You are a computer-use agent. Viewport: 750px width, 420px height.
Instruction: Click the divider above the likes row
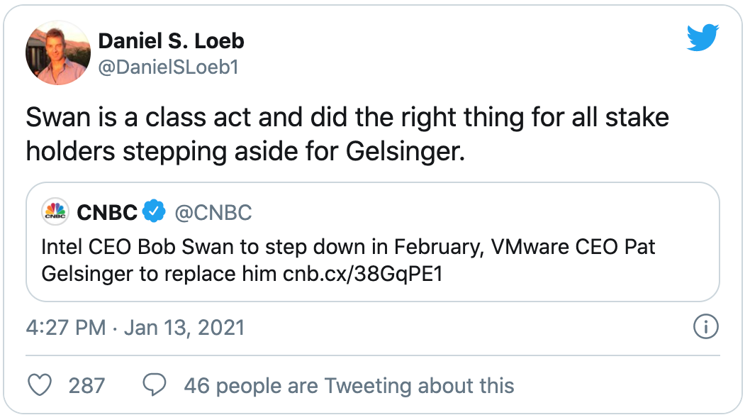click(373, 355)
